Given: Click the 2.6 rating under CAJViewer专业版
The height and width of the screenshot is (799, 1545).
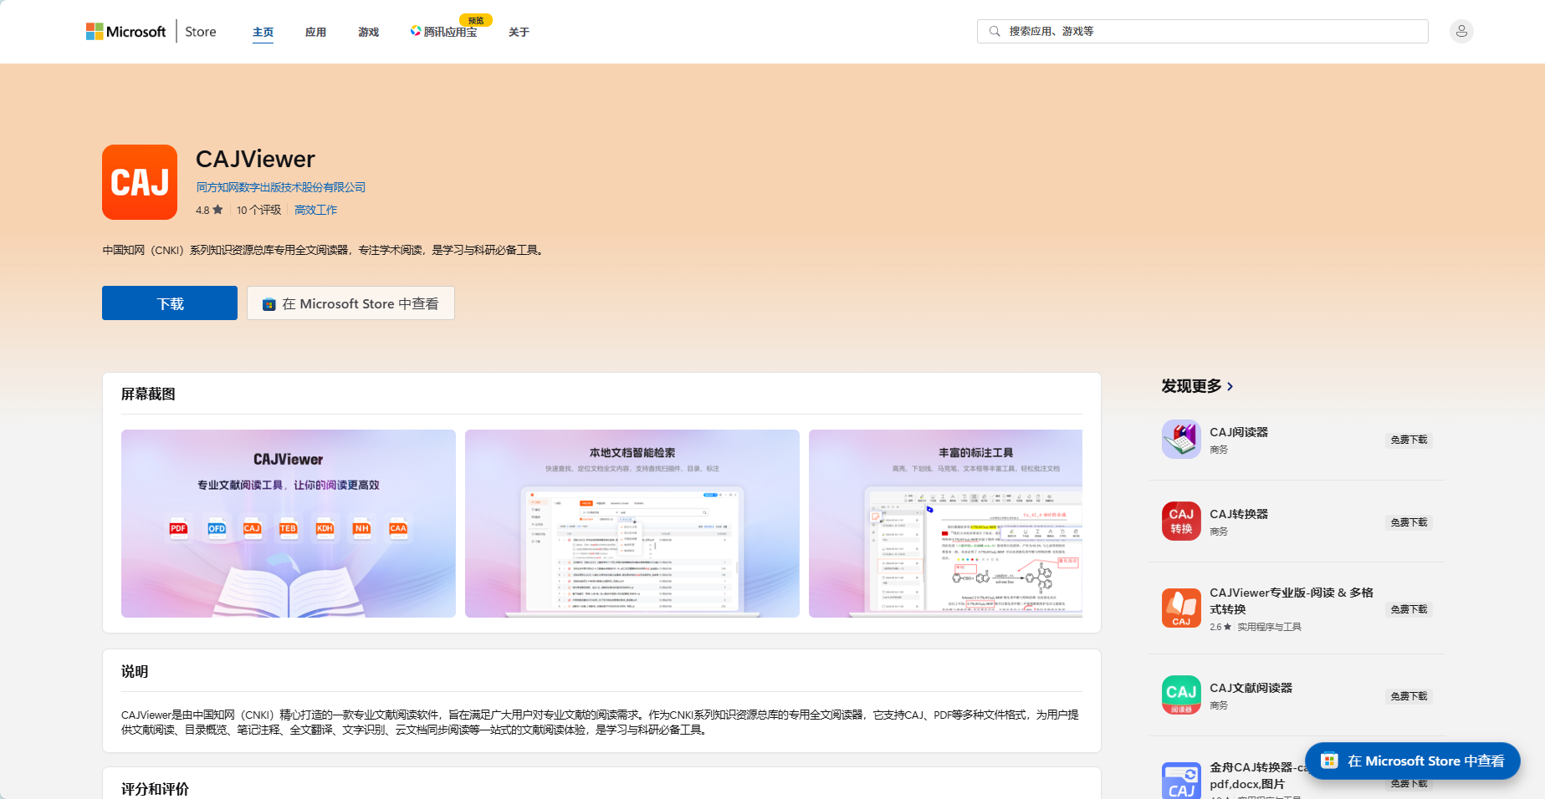Looking at the screenshot, I should (1220, 627).
